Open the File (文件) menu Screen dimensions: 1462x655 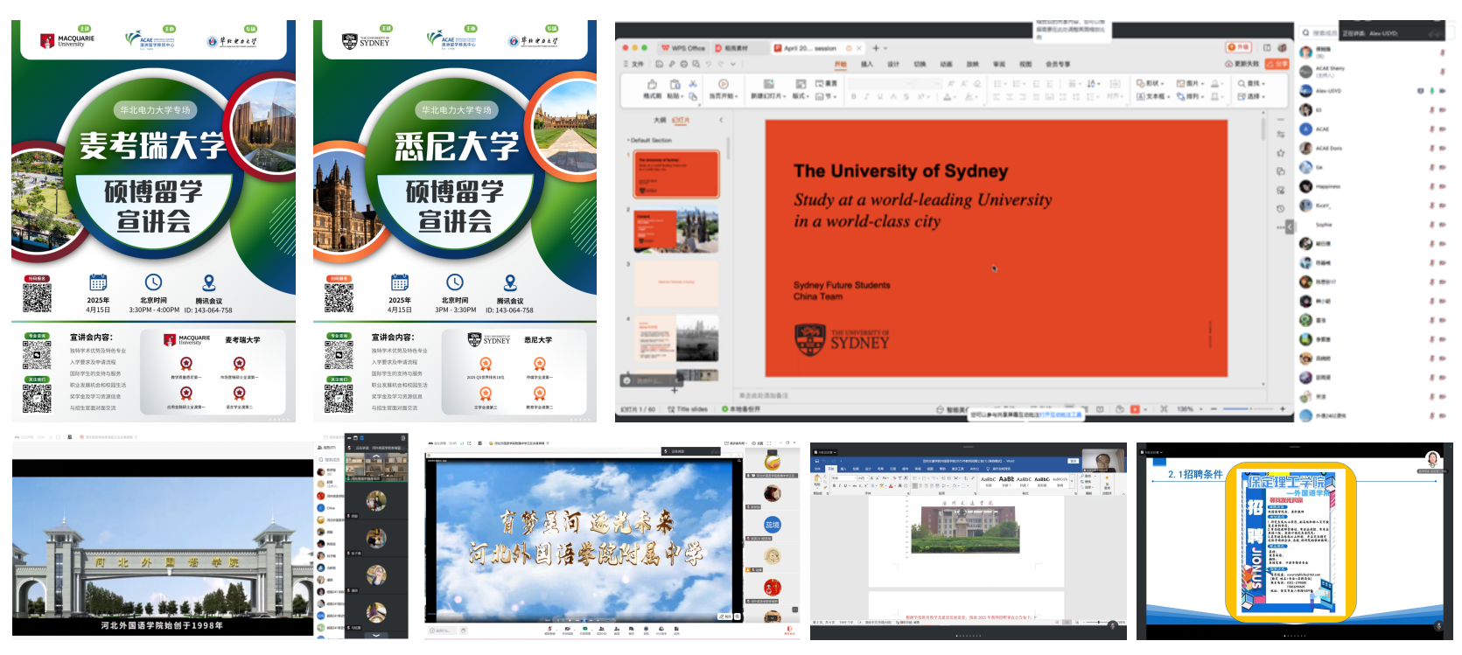pyautogui.click(x=634, y=64)
